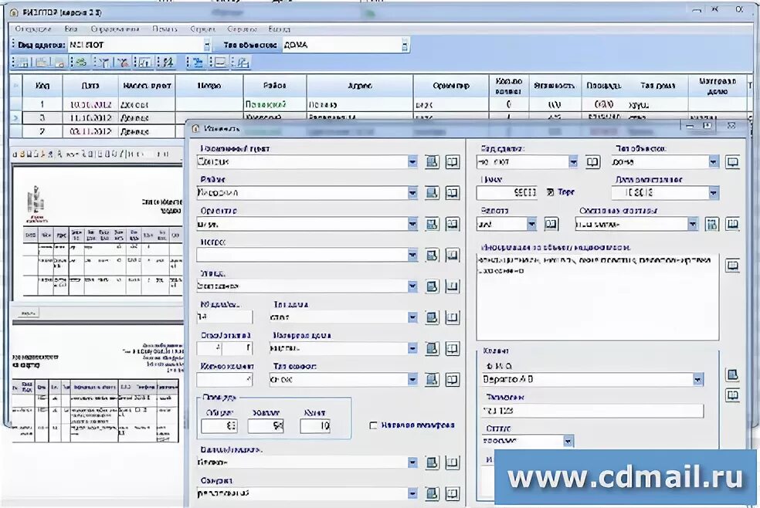Select the table row dated 02.11.2012
Viewport: 760px width, 508px height.
point(99,131)
